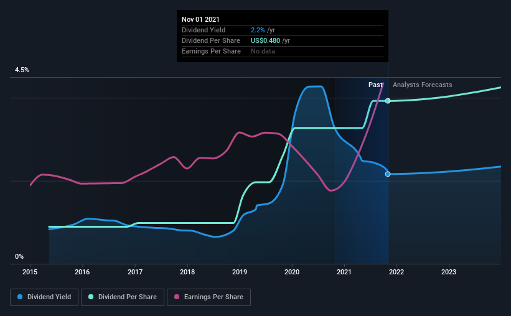Click the 2021 x-axis label
The height and width of the screenshot is (316, 511).
pos(344,272)
